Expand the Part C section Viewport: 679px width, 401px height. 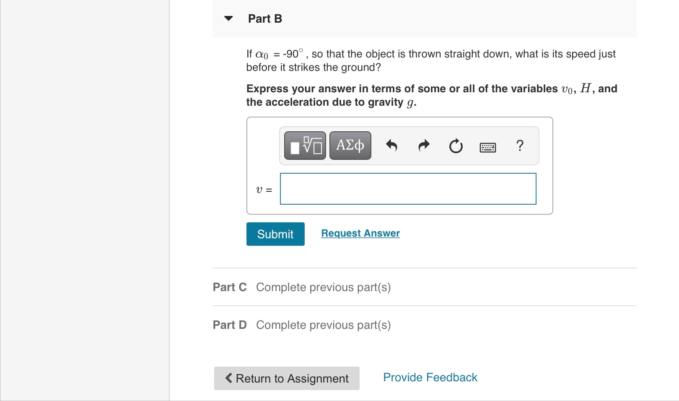point(230,287)
